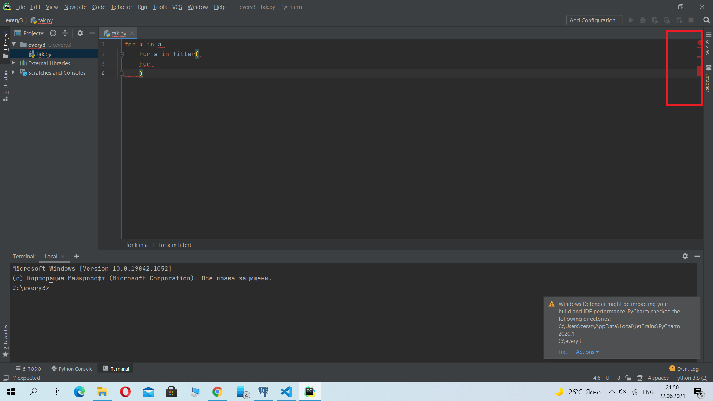713x401 pixels.
Task: Add new terminal session with plus icon
Action: [x=76, y=256]
